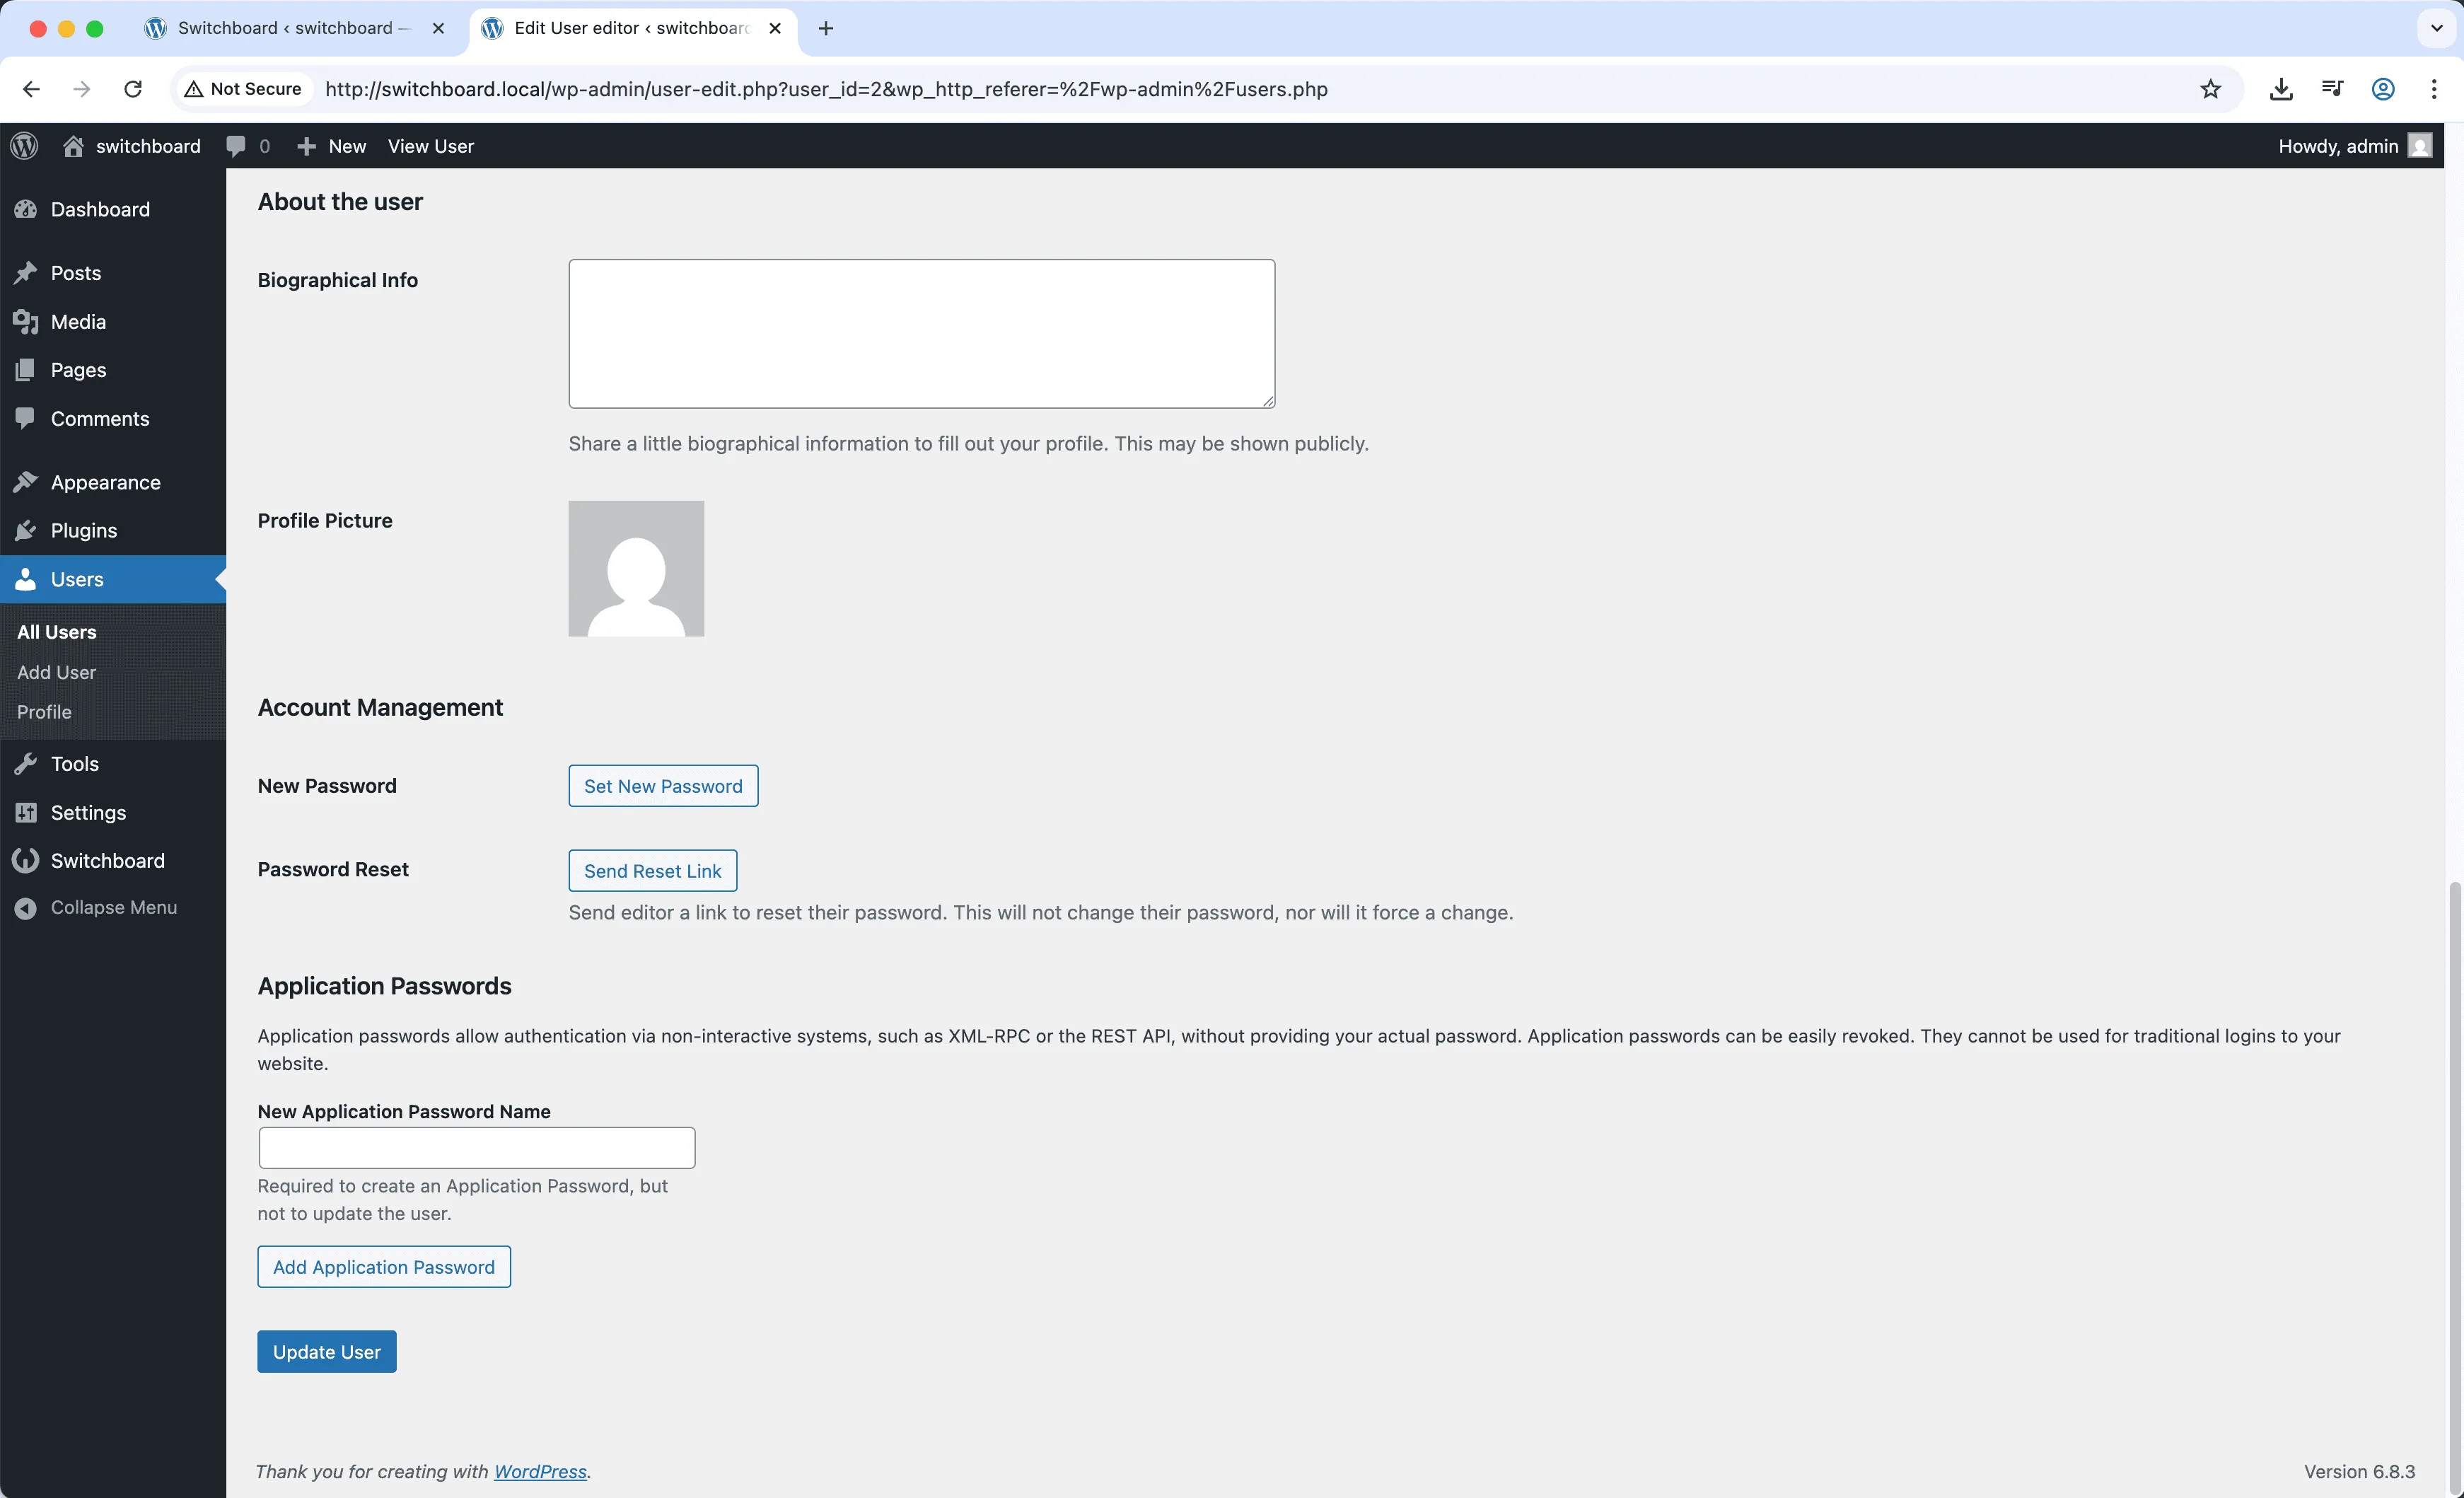The height and width of the screenshot is (1498, 2464).
Task: Click the Pages sidebar icon
Action: point(26,369)
